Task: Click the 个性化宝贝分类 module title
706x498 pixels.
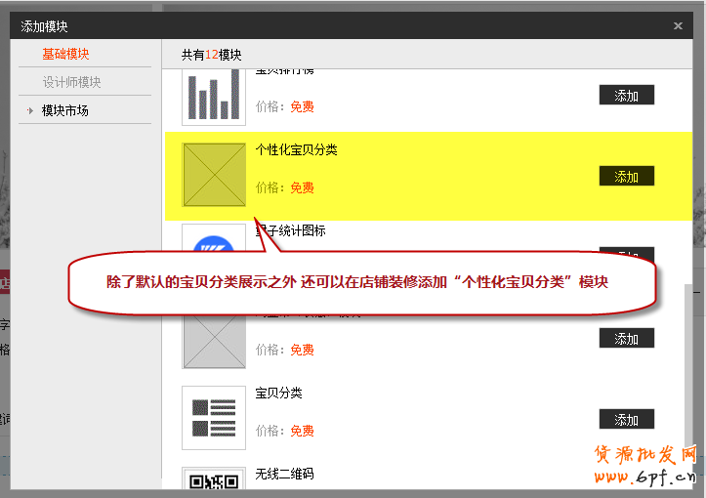Action: 297,150
